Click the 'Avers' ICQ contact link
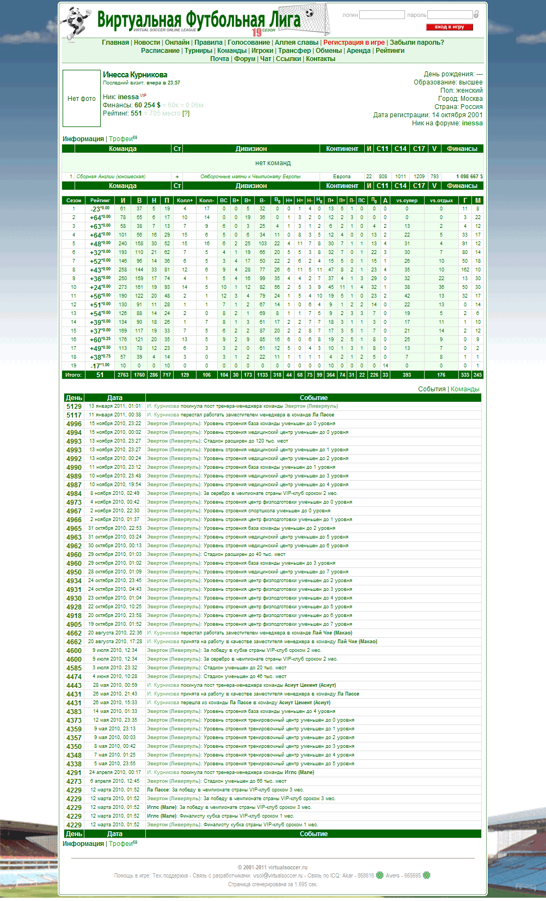The width and height of the screenshot is (546, 901). (393, 875)
